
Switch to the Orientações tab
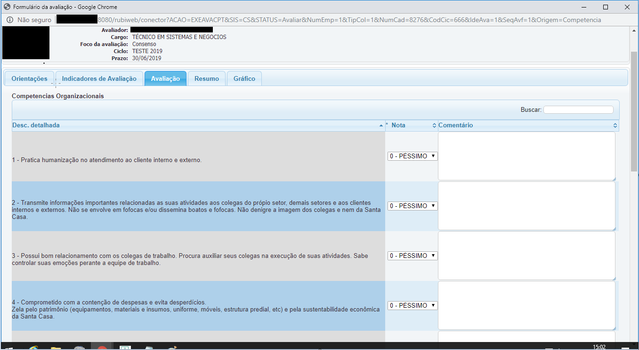point(29,78)
